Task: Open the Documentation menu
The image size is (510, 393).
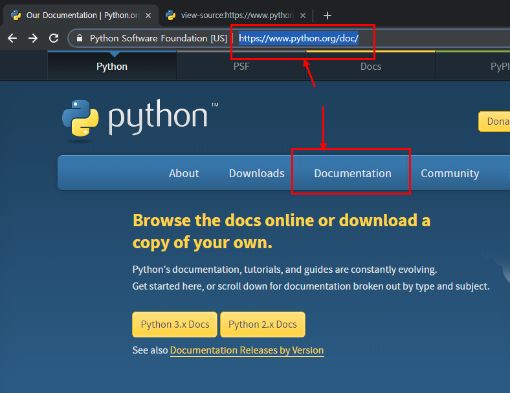Action: tap(353, 173)
